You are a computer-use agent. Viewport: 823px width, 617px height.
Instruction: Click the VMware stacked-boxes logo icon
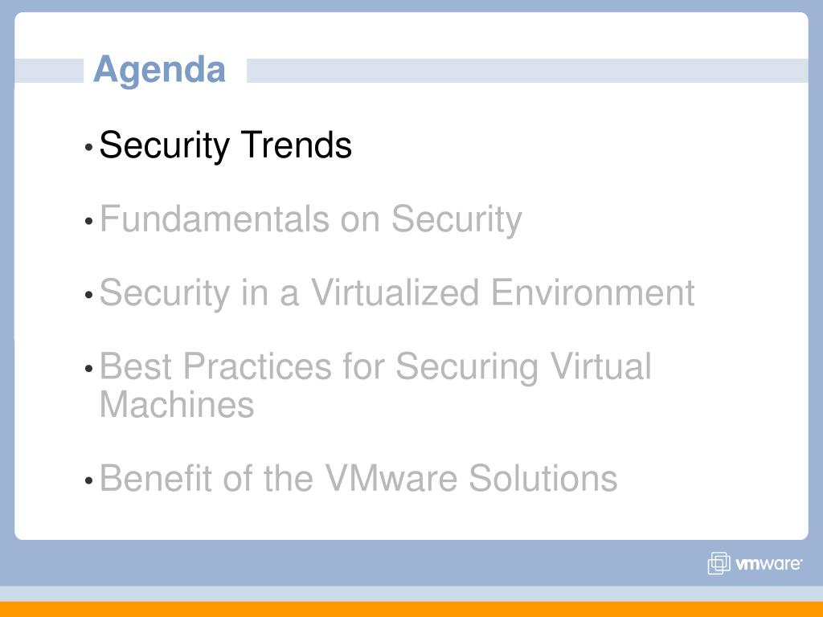point(719,563)
